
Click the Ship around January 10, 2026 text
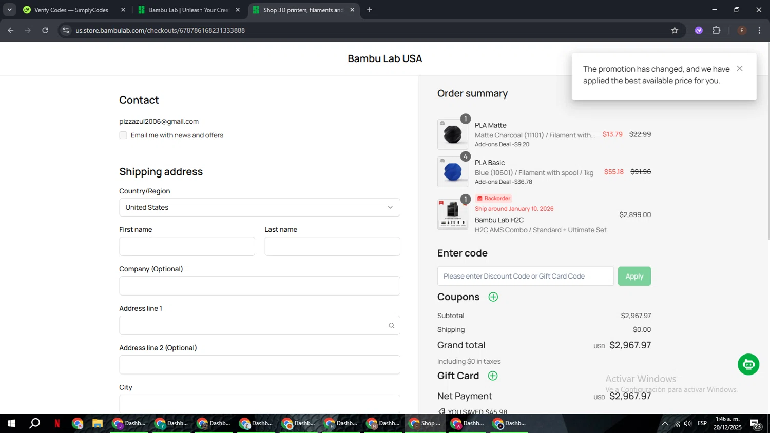coord(514,209)
